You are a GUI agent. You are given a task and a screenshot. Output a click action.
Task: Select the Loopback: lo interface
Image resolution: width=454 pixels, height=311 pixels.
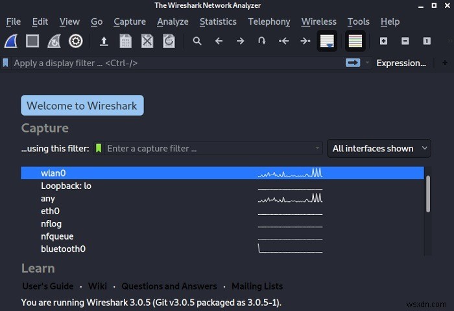222,186
